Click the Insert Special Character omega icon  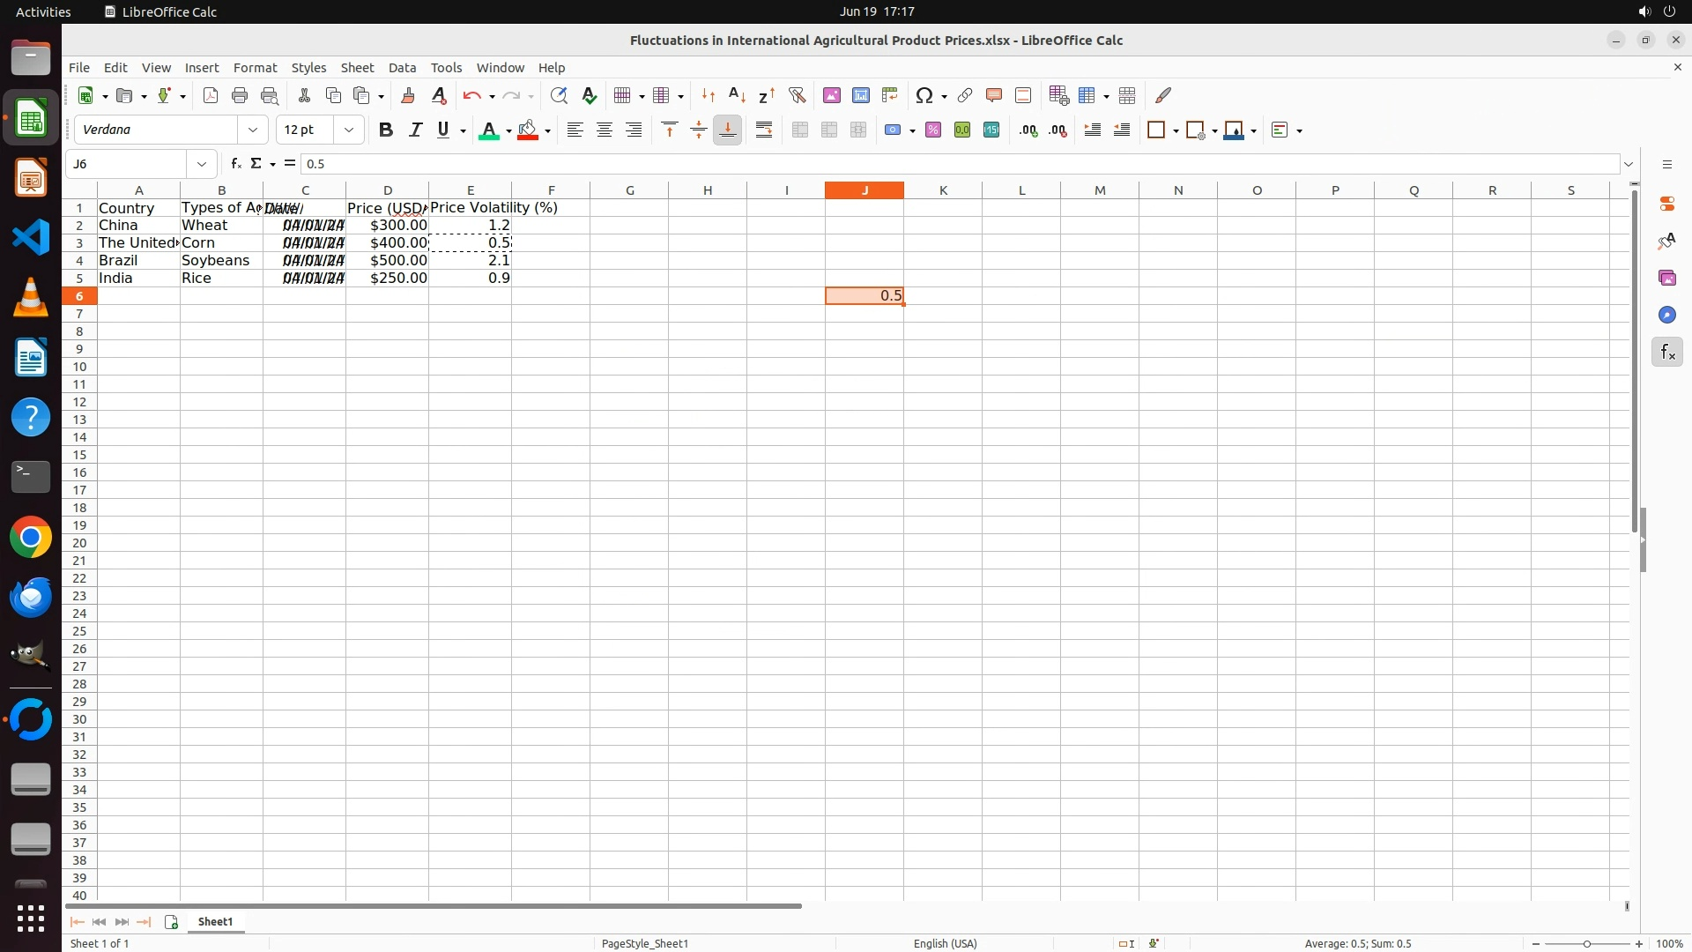(x=924, y=95)
